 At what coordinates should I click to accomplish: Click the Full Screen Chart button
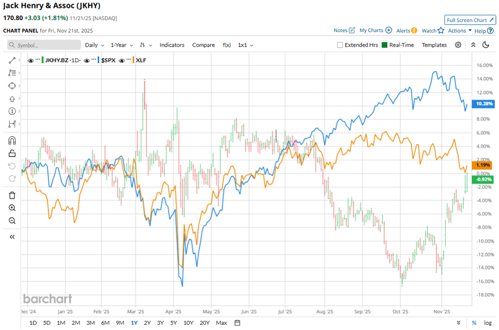tap(470, 20)
